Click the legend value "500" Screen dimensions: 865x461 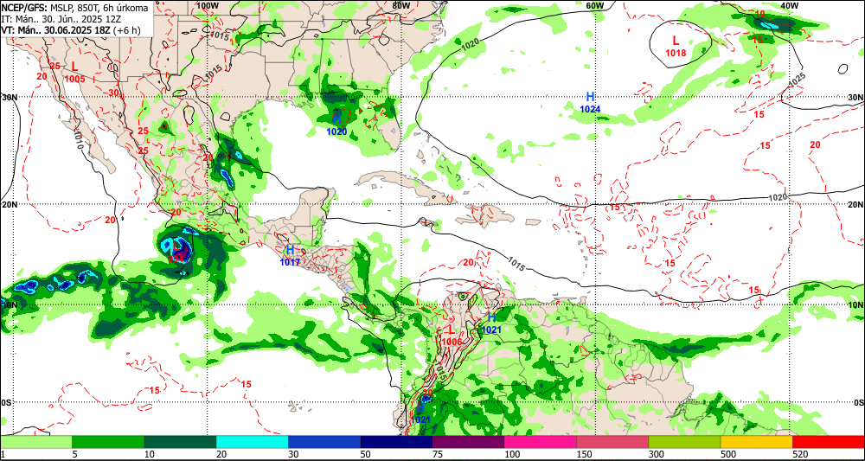[728, 454]
